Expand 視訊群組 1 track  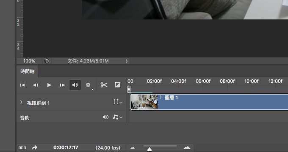(21, 102)
